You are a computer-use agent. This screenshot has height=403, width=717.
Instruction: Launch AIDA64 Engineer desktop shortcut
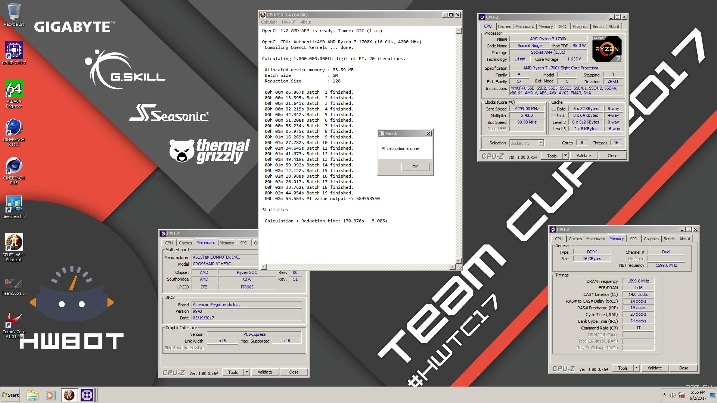tap(14, 94)
